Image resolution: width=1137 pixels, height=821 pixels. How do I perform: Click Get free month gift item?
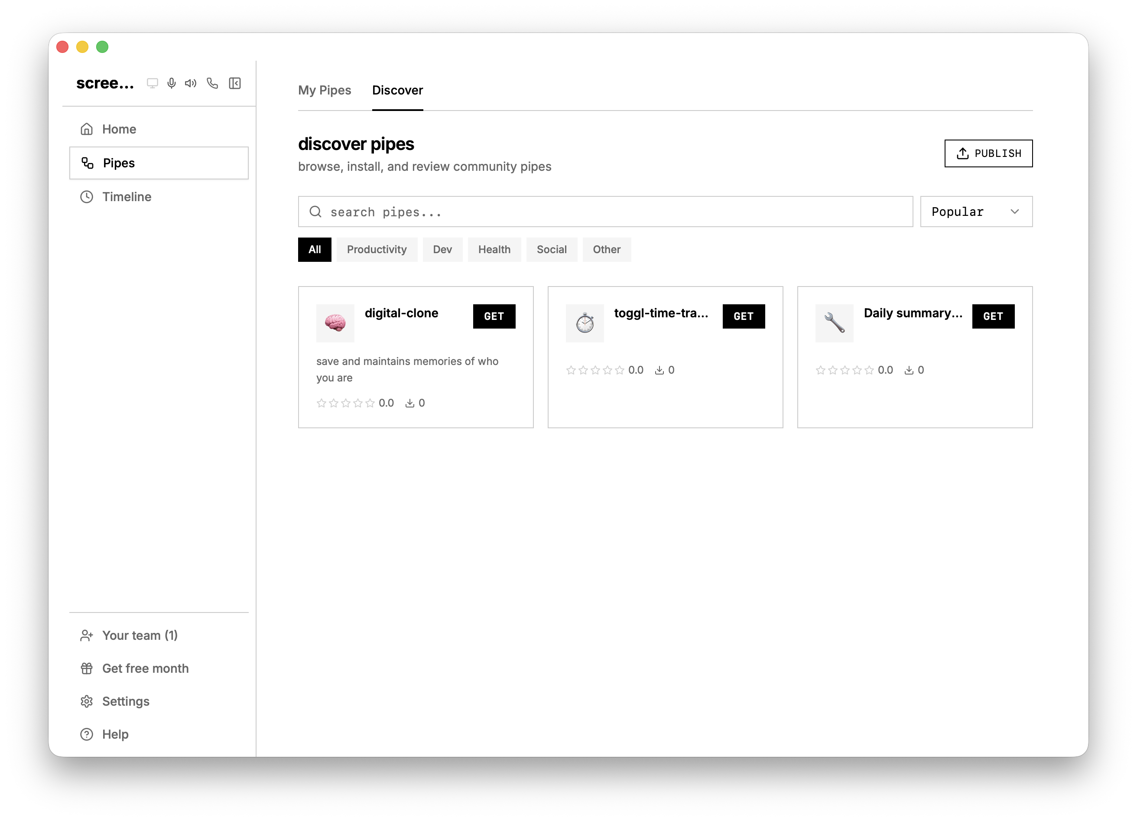pos(145,668)
